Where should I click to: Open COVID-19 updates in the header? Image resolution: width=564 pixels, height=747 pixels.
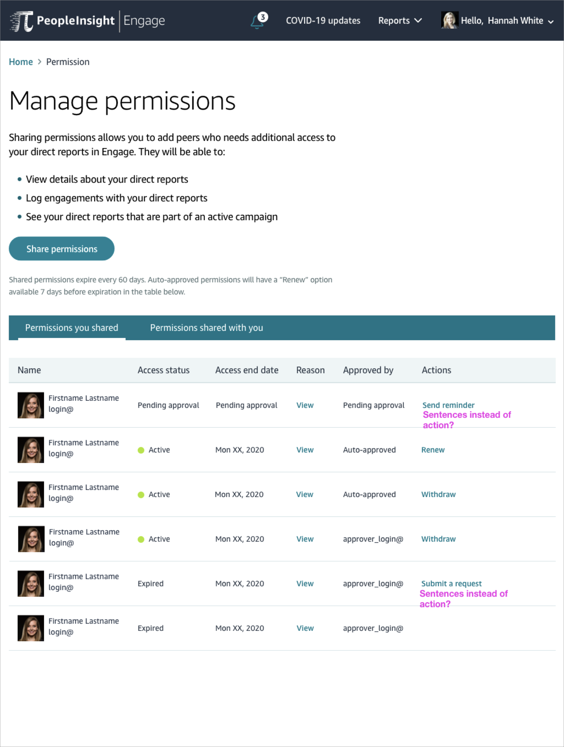(x=323, y=21)
